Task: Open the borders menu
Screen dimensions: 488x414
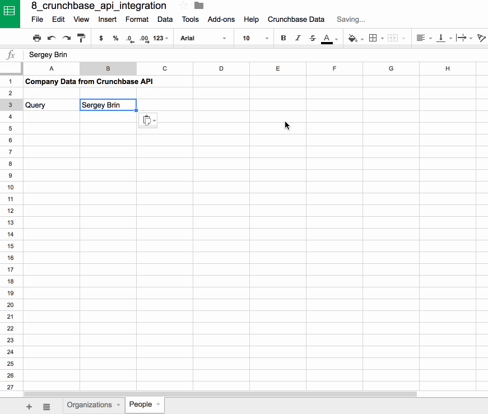Action: [373, 38]
